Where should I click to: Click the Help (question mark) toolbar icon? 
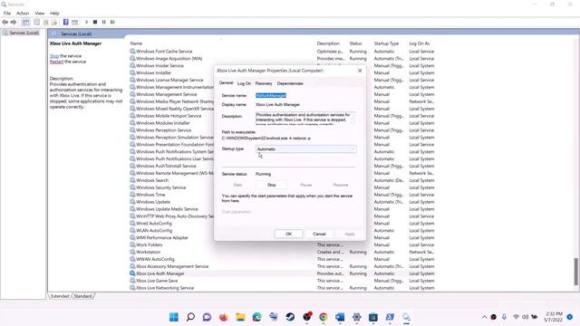[65, 22]
